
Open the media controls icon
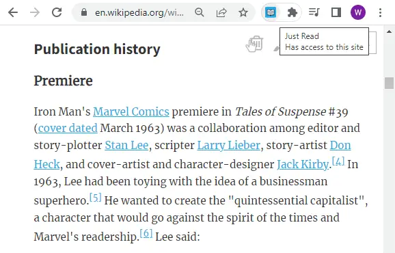coord(314,12)
